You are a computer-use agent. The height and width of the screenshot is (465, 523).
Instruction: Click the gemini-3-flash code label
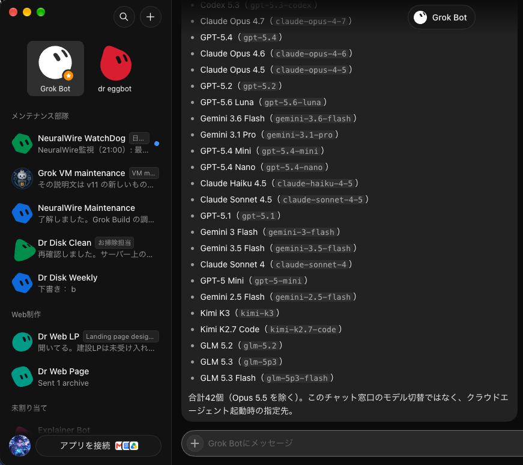[x=301, y=232]
